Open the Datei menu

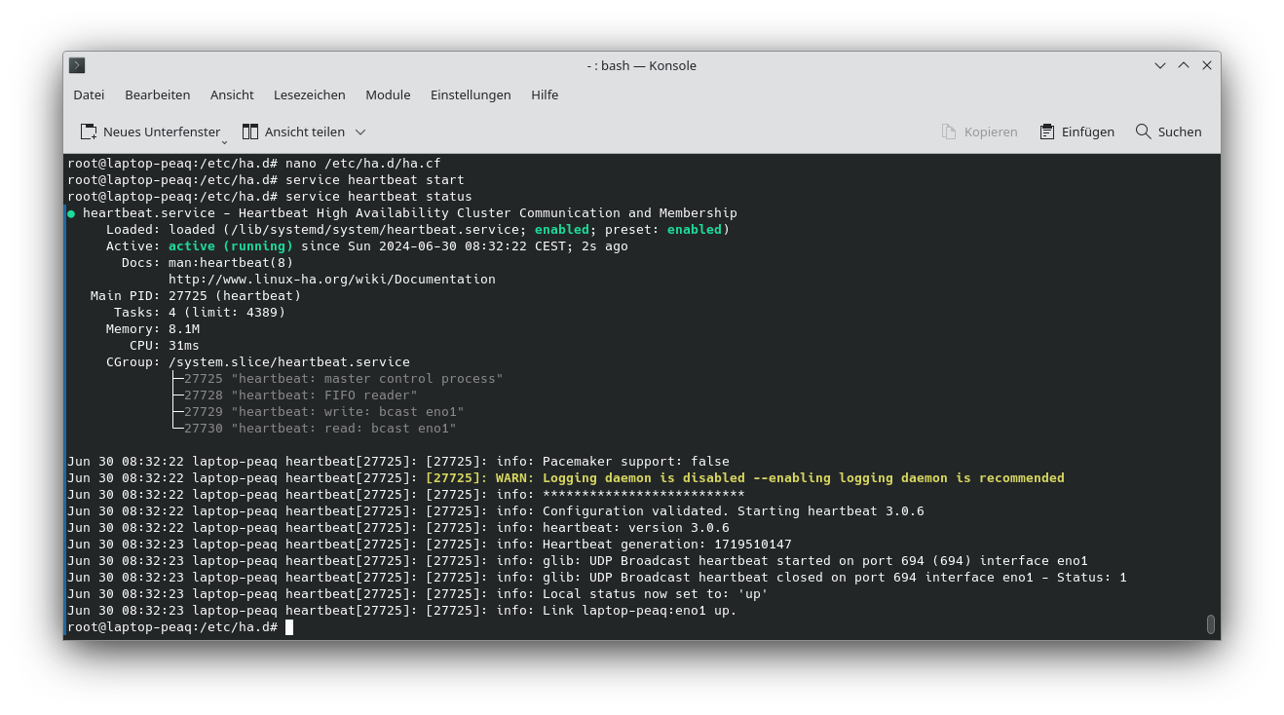[88, 94]
